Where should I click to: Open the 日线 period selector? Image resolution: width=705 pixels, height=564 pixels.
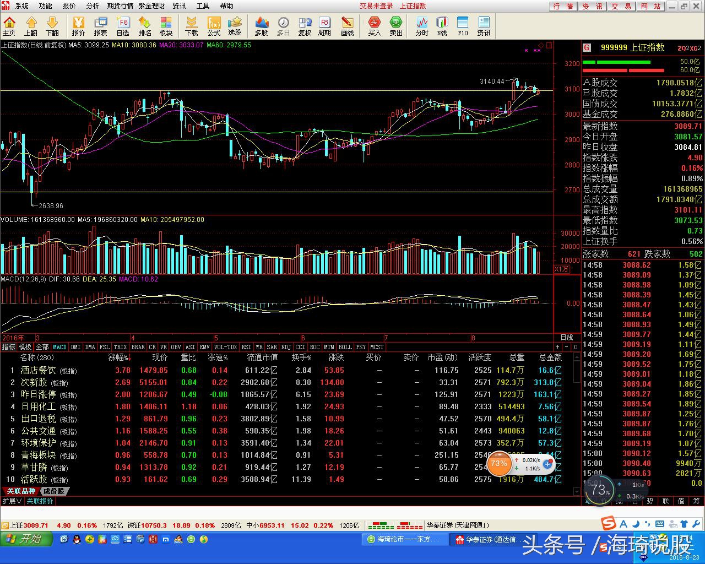[x=566, y=337]
